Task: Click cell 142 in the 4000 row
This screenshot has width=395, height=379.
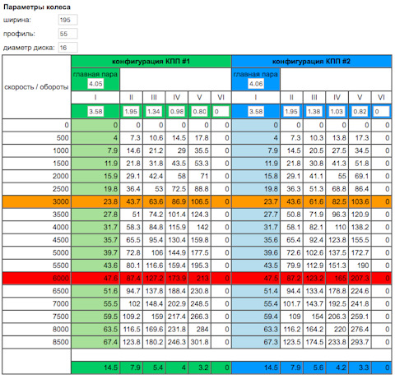Action: (x=199, y=227)
